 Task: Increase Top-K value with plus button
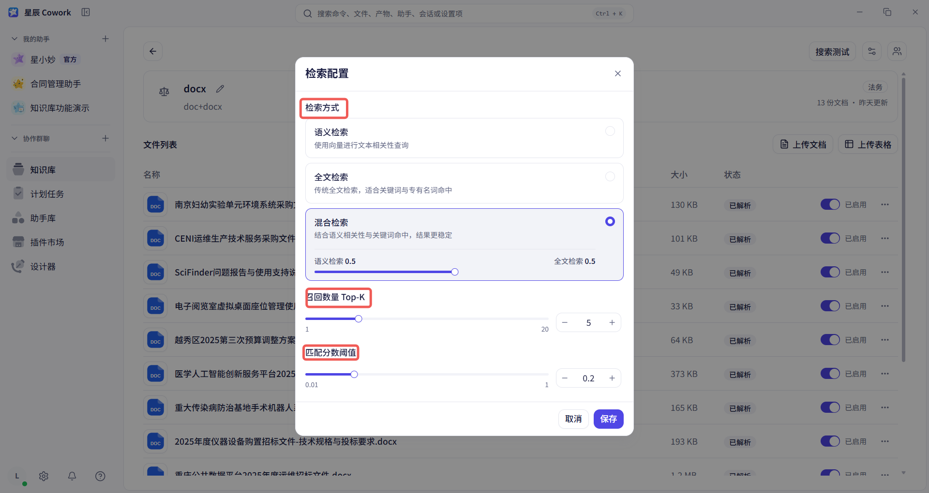click(x=612, y=322)
